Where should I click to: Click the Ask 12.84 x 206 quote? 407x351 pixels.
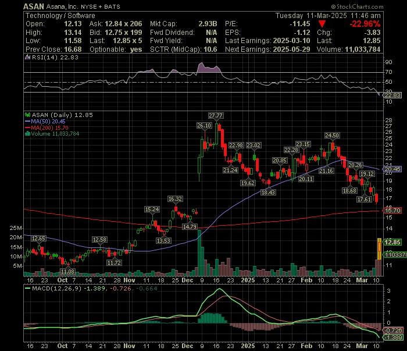(x=116, y=24)
